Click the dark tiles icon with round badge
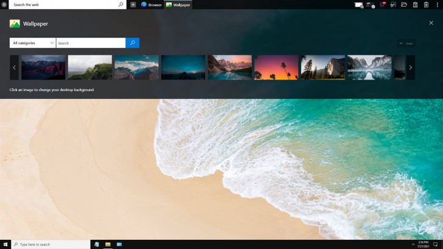Screen dimensions: 443x249 coord(371,5)
